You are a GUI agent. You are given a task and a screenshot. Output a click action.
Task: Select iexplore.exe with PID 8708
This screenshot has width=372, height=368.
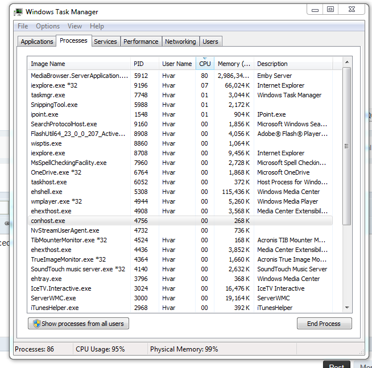pos(180,153)
